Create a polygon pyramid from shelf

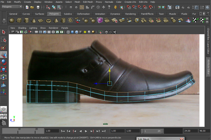pyautogui.click(x=56, y=20)
